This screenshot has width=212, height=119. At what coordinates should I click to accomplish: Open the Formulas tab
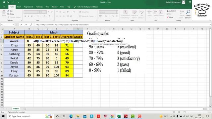(39, 7)
